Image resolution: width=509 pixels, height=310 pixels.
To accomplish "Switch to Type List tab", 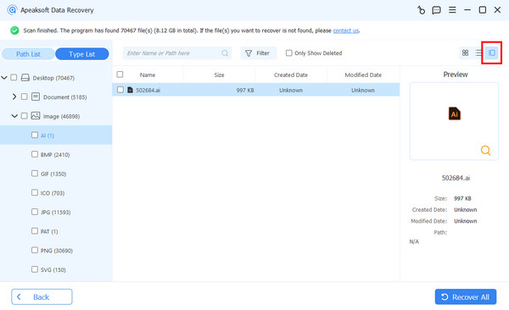I will [x=81, y=54].
